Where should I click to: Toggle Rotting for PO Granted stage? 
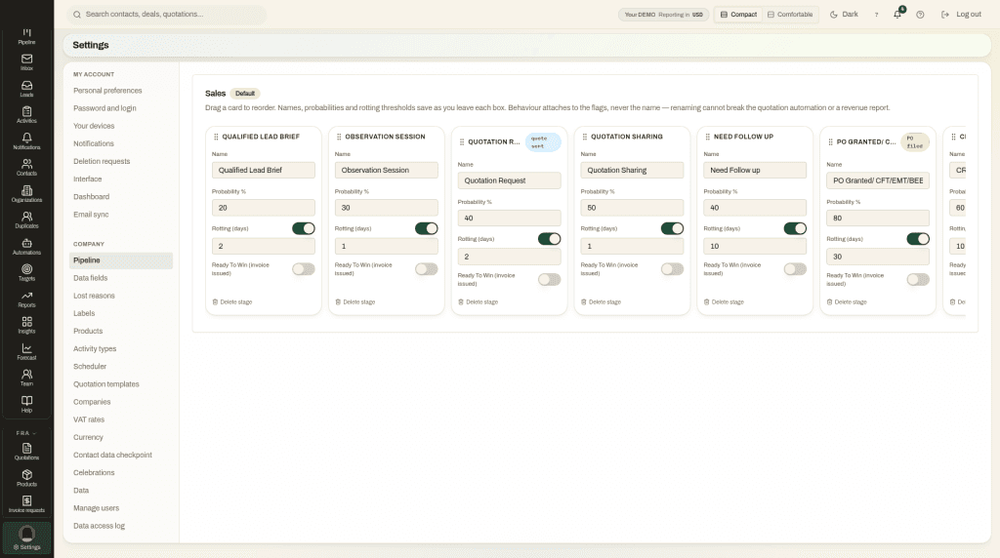(918, 239)
